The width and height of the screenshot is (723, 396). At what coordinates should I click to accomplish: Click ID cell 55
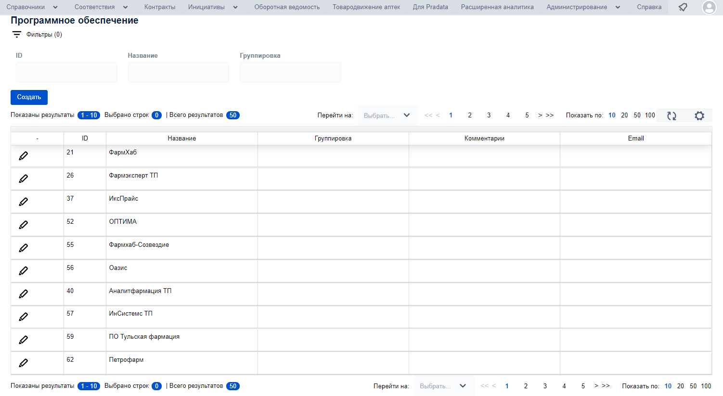(85, 248)
